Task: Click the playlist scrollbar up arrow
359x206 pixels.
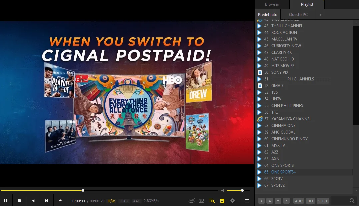Action: pos(356,23)
